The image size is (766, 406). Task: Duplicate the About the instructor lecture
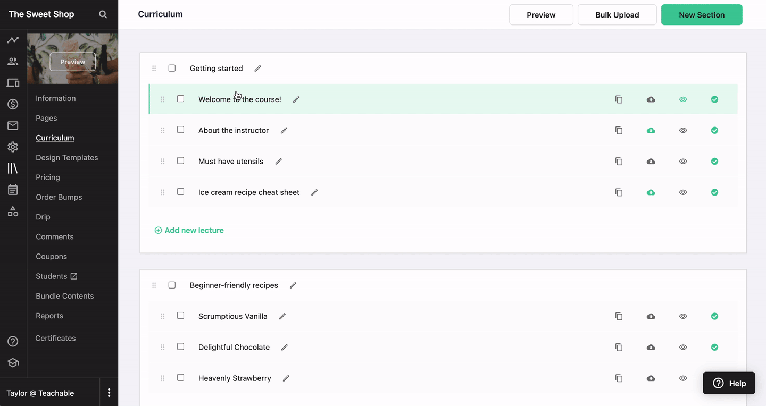(619, 130)
